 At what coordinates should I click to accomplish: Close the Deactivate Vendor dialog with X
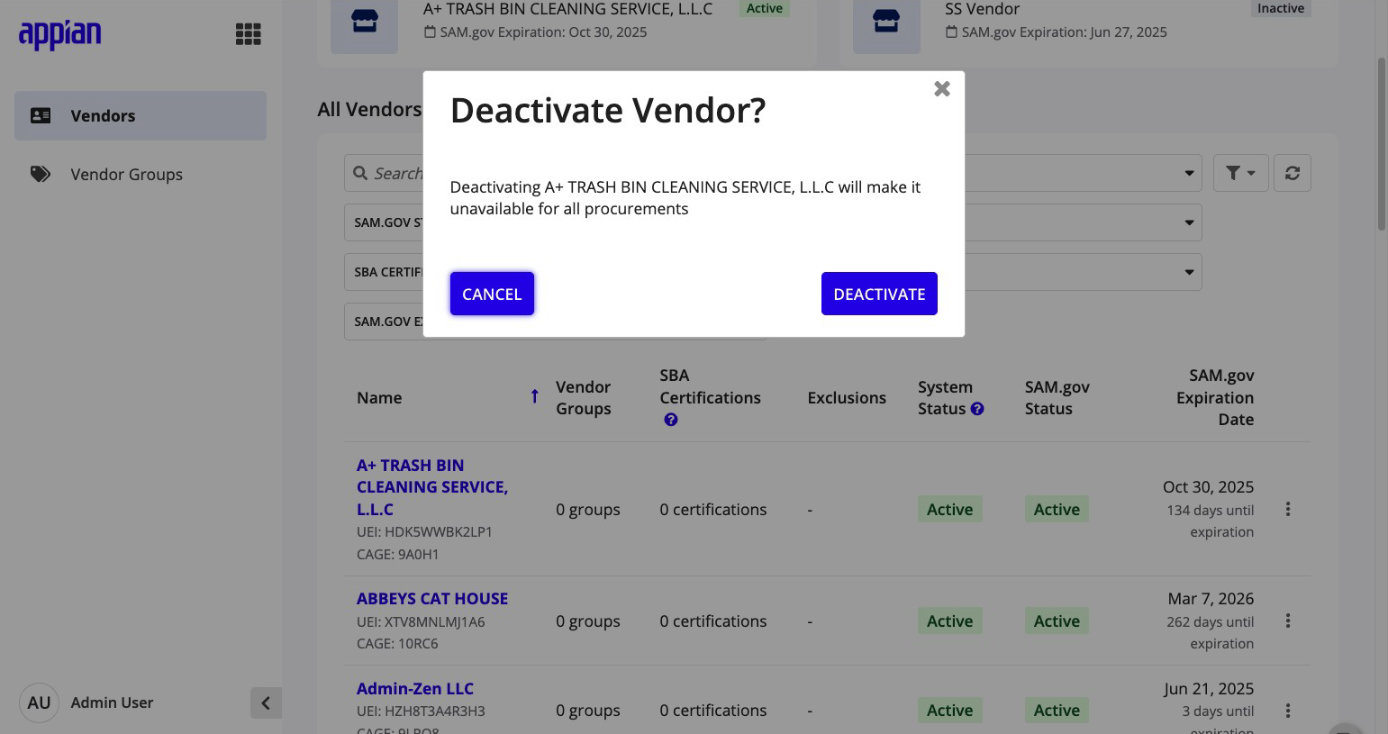[942, 88]
